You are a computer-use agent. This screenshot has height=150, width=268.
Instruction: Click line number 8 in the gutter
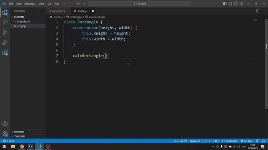pyautogui.click(x=57, y=61)
